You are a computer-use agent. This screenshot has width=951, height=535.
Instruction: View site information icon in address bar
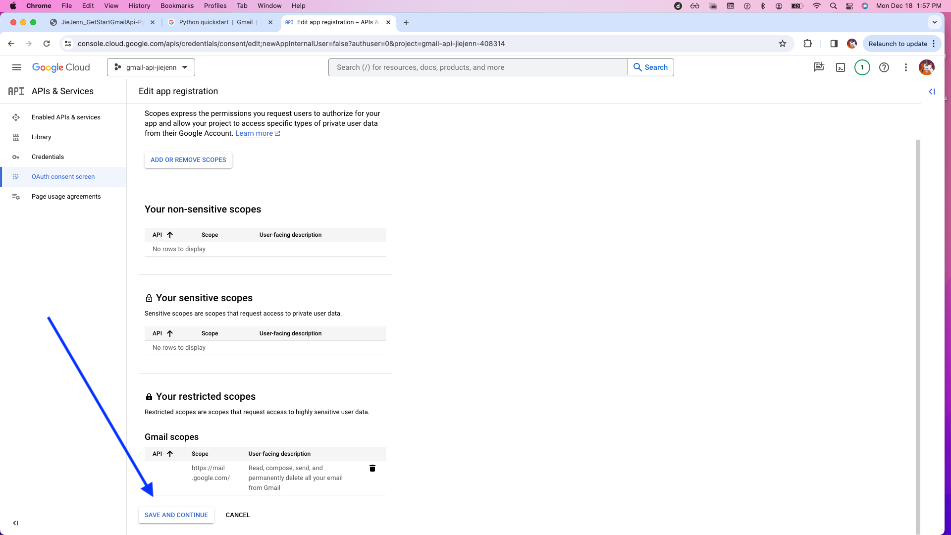tap(68, 44)
